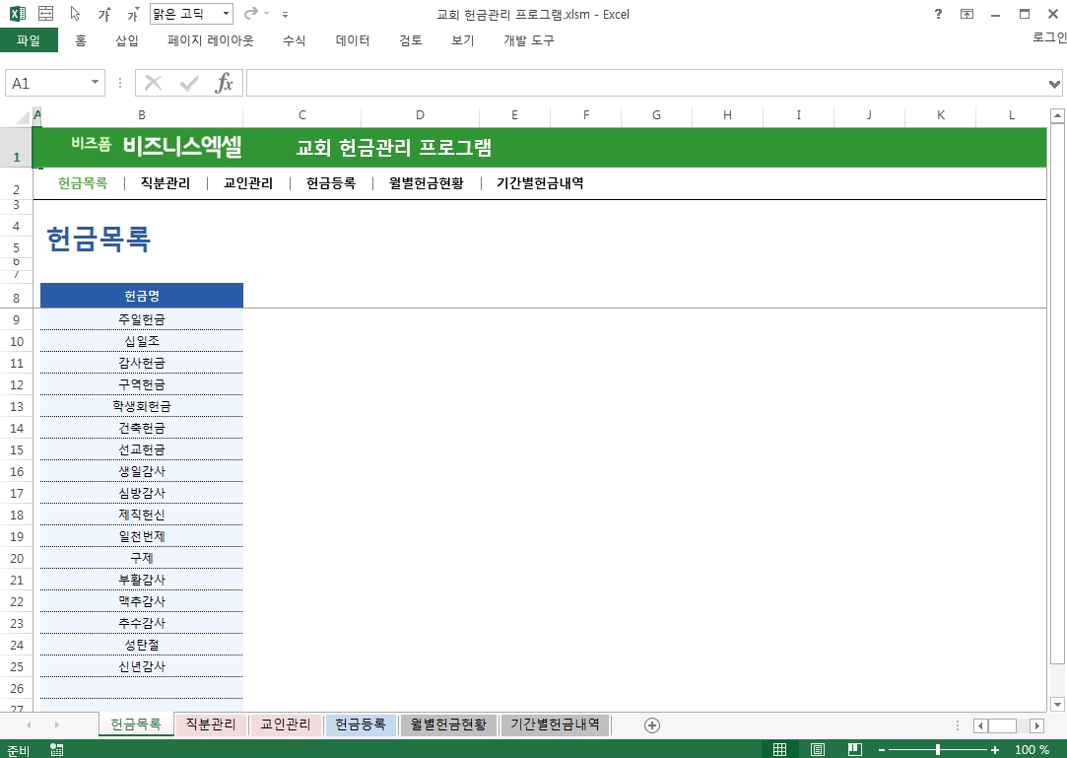Click the zoom in plus button
1067x758 pixels.
point(995,750)
